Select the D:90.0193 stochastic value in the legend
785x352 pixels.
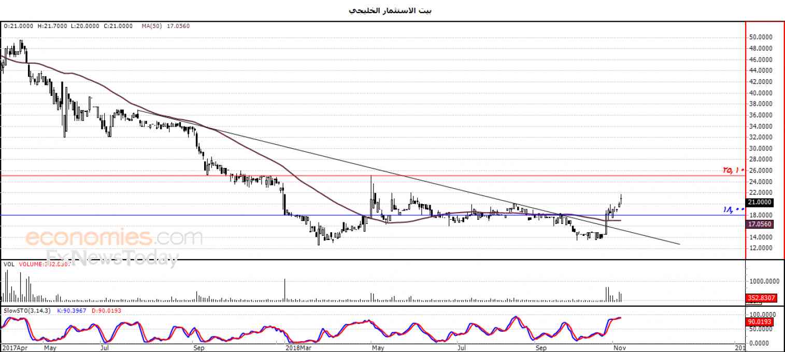point(108,310)
